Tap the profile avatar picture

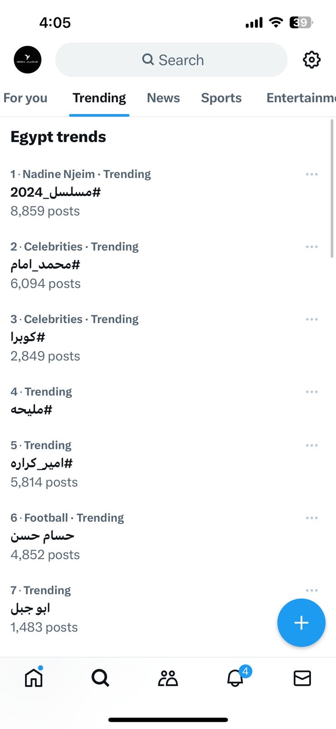[x=28, y=60]
